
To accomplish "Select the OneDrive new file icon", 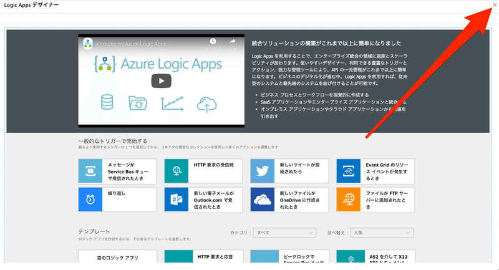I will [x=262, y=200].
